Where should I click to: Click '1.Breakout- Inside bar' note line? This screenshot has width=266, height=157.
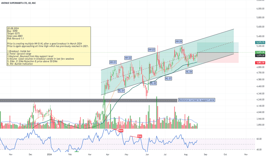(19, 51)
